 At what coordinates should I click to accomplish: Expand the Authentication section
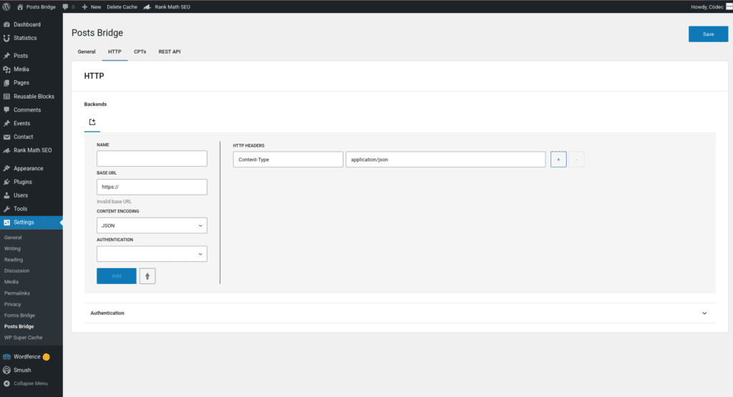(x=399, y=313)
